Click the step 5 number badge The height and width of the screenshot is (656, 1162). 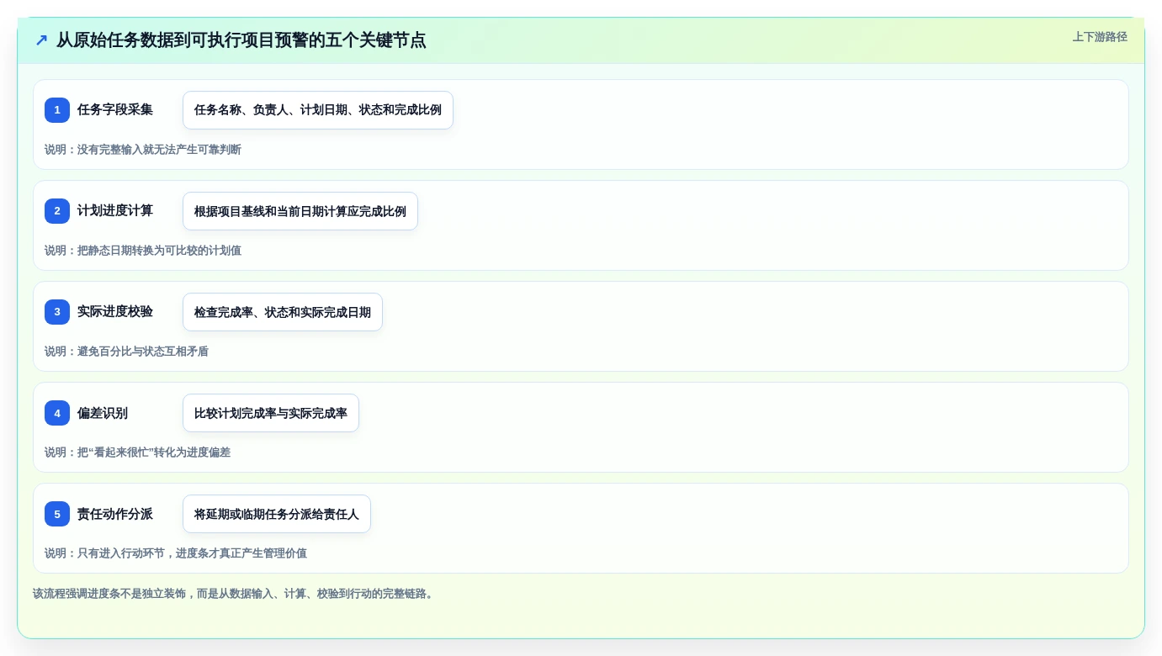57,514
